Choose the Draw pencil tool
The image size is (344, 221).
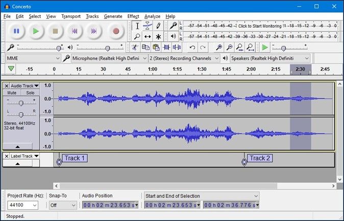point(158,26)
